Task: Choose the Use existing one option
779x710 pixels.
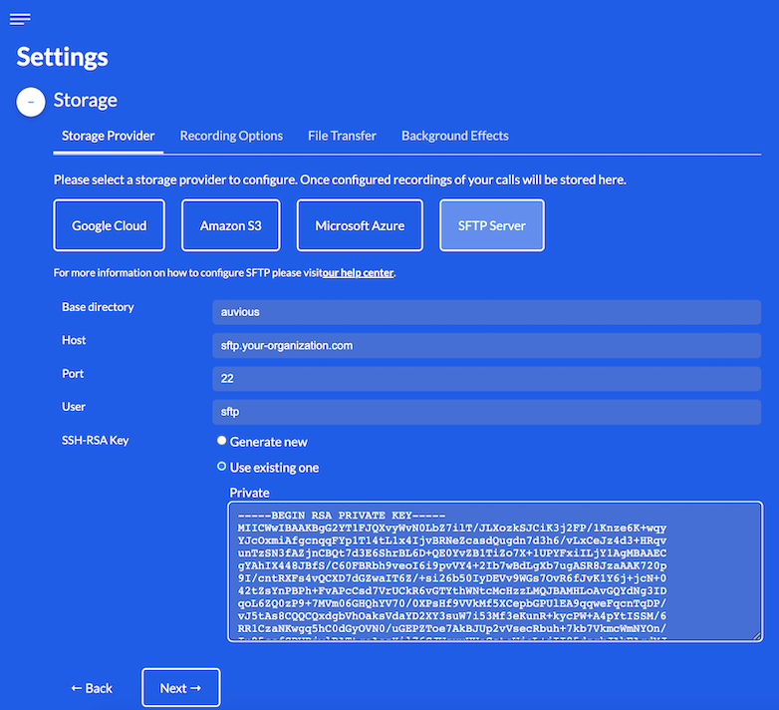Action: point(222,467)
